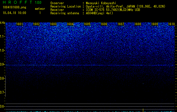Screen dimensions: 177x112
Task: Click the 1604 time marker
Action: click(x=70, y=24)
